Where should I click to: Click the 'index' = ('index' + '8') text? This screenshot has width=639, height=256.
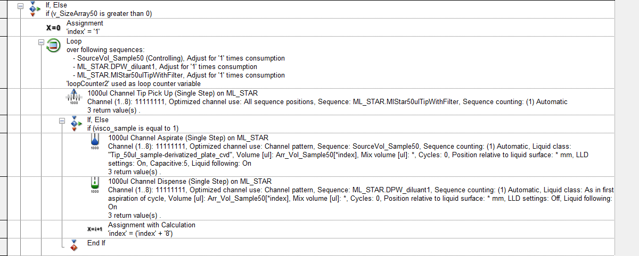141,233
